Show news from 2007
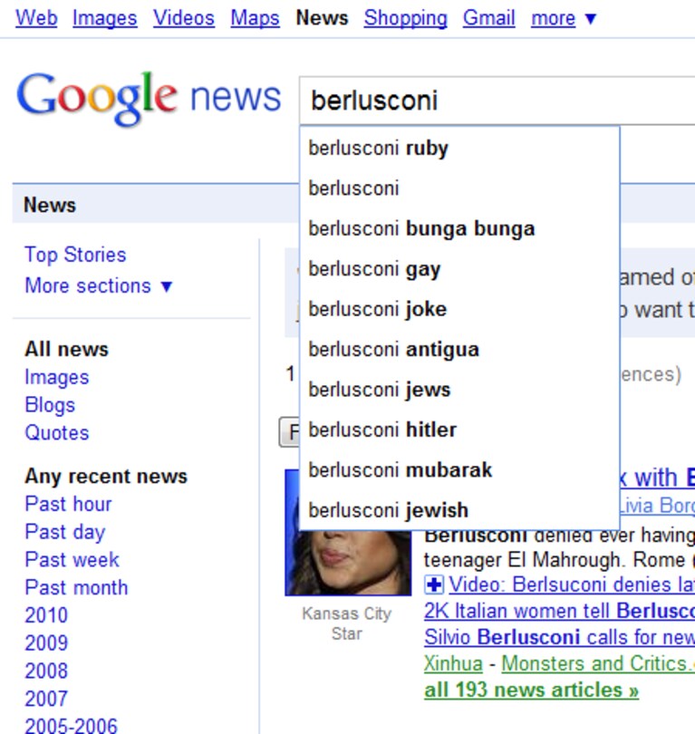Viewport: 695px width, 734px height. pos(46,699)
